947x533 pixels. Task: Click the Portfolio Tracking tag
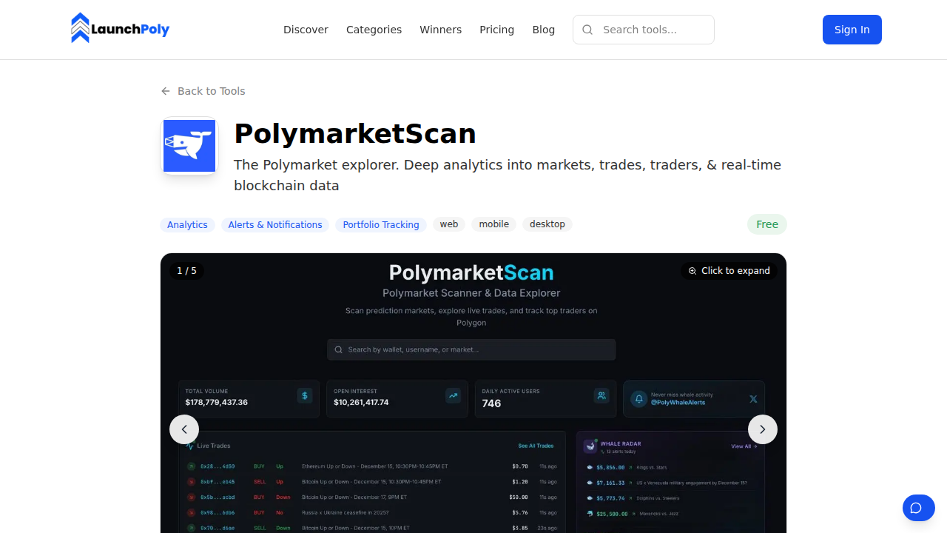[380, 224]
